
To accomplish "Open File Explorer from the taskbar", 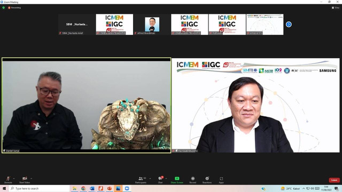I will [x=75, y=188].
